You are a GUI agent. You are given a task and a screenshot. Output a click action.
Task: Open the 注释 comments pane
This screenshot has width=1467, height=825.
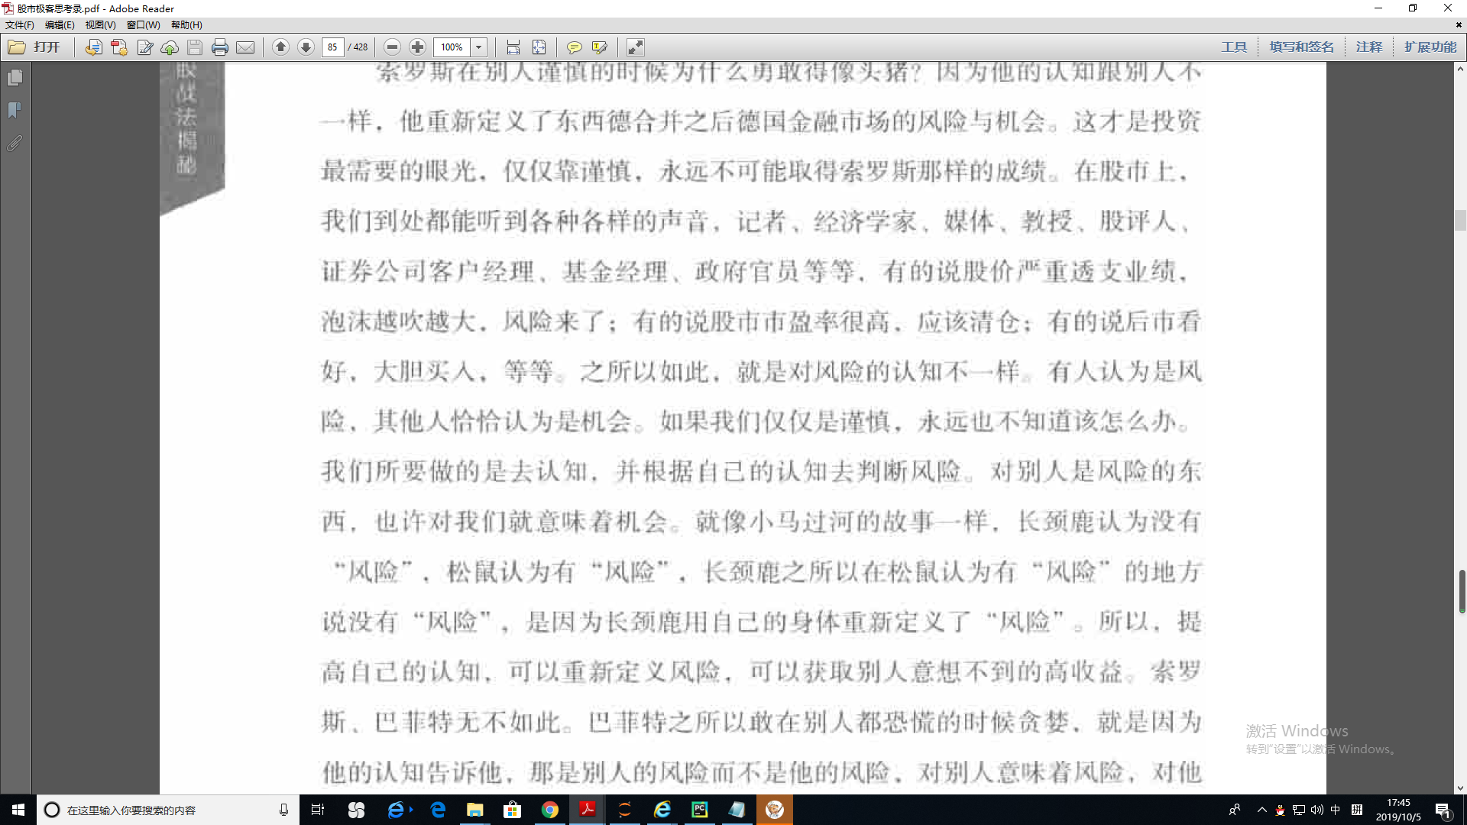(1369, 47)
